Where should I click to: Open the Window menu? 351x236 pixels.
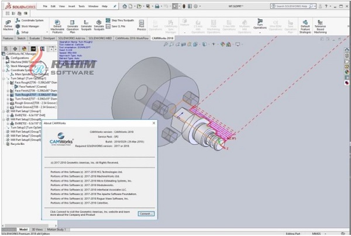(x=93, y=6)
